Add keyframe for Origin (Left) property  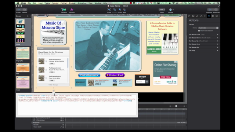click(63, 127)
